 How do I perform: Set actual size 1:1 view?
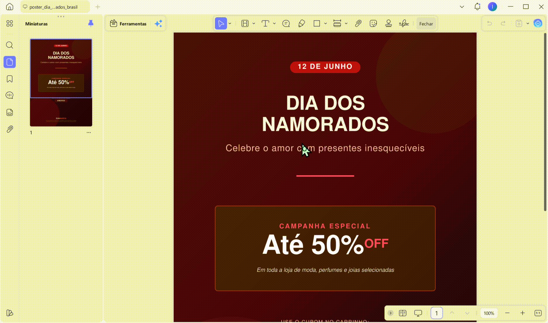(x=538, y=313)
